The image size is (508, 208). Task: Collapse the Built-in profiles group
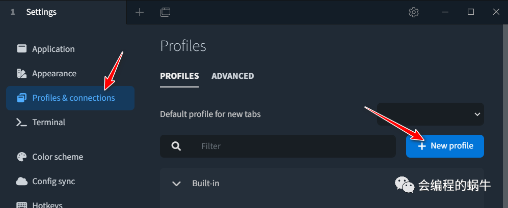tap(177, 184)
